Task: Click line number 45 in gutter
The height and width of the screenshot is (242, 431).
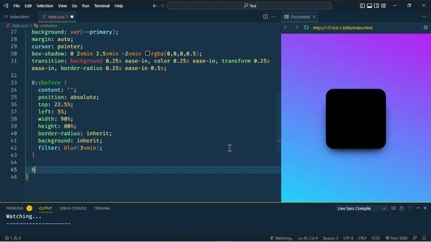Action: (x=13, y=169)
